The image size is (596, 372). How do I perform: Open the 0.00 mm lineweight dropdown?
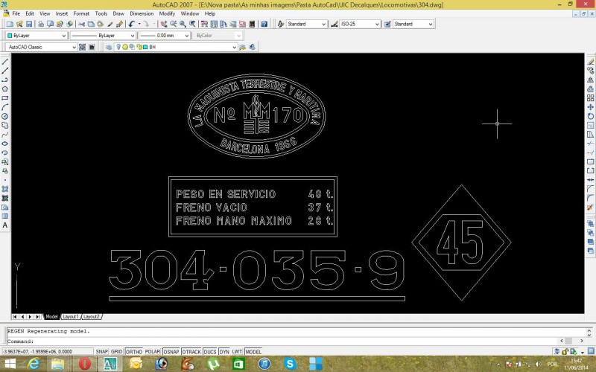(164, 35)
